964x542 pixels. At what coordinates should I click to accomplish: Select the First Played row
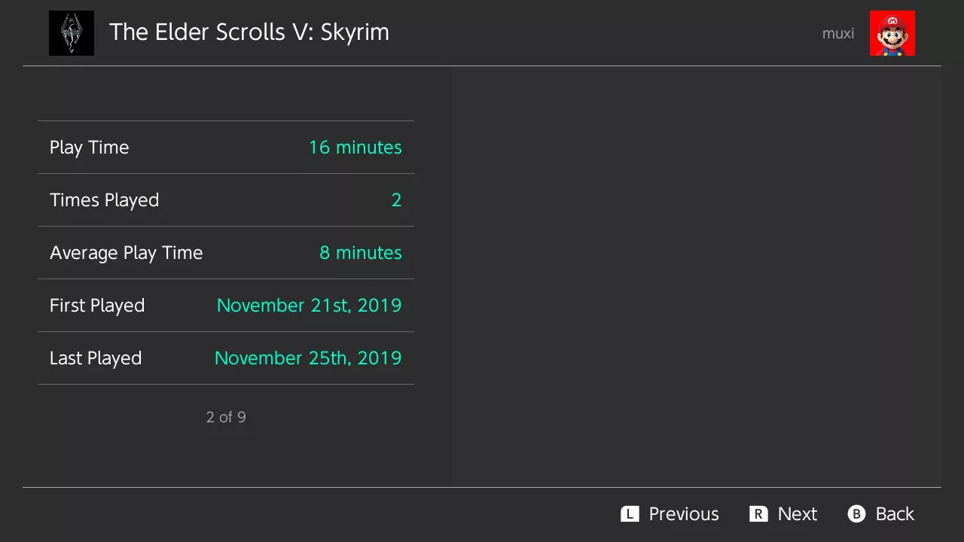[x=226, y=306]
